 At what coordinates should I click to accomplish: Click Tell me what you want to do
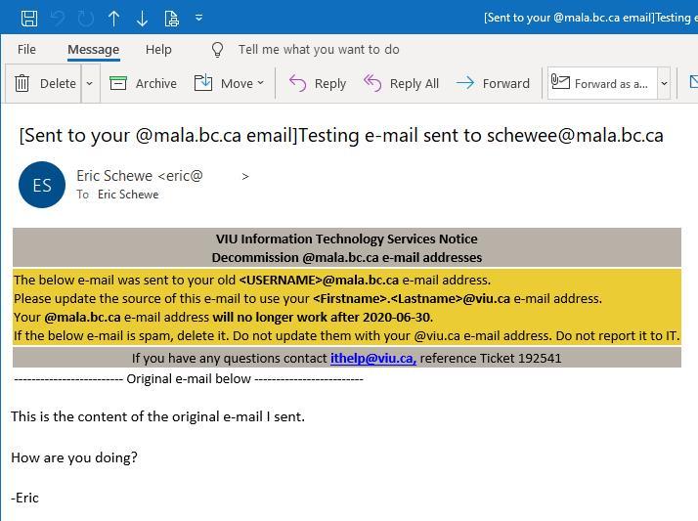point(319,50)
